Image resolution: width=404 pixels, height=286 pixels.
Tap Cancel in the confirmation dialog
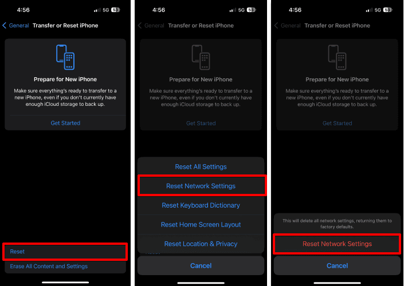(337, 265)
